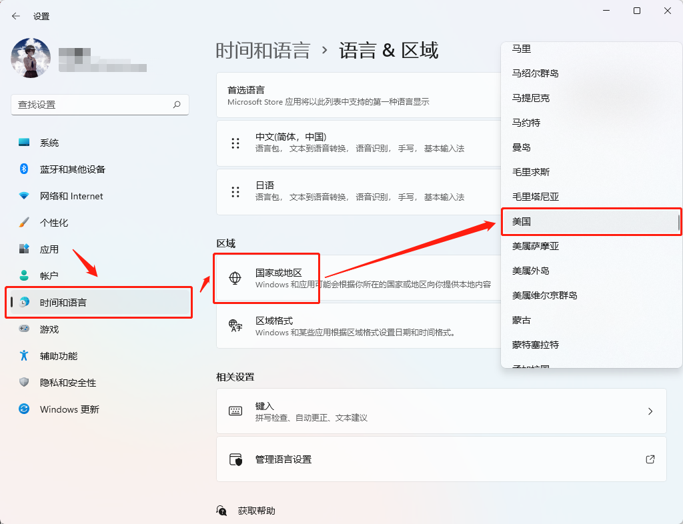Select 曼岛 in the country list

pos(591,147)
